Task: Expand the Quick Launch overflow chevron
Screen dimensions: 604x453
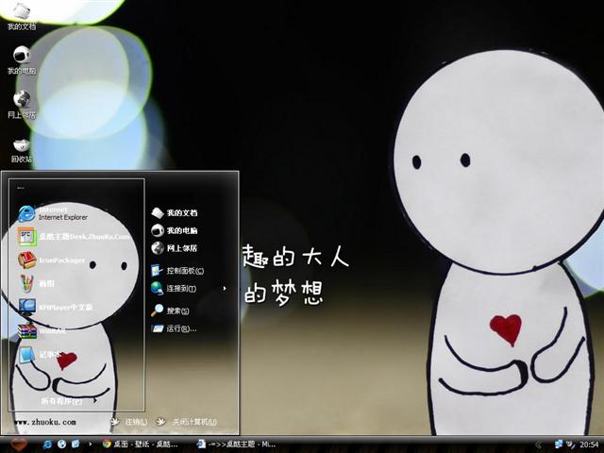Action: [91, 445]
